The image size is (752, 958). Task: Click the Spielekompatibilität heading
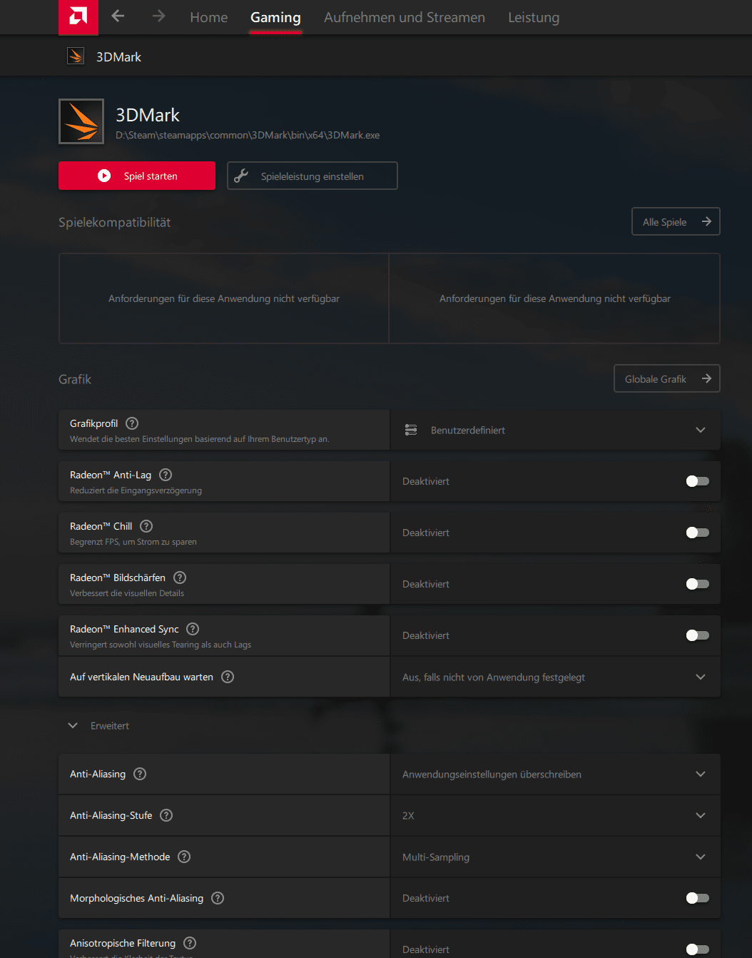[114, 222]
